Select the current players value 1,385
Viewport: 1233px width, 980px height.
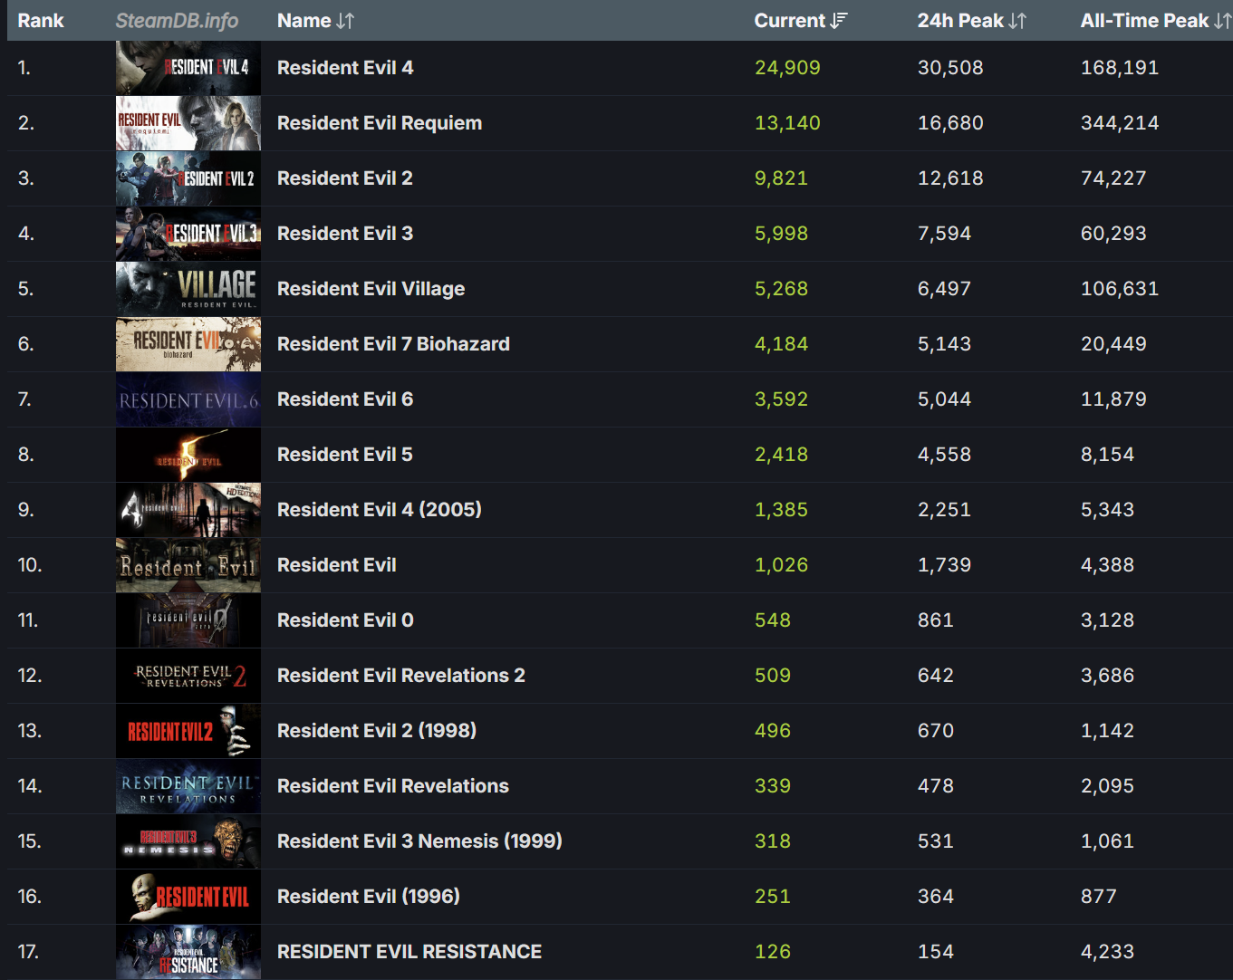(x=781, y=510)
